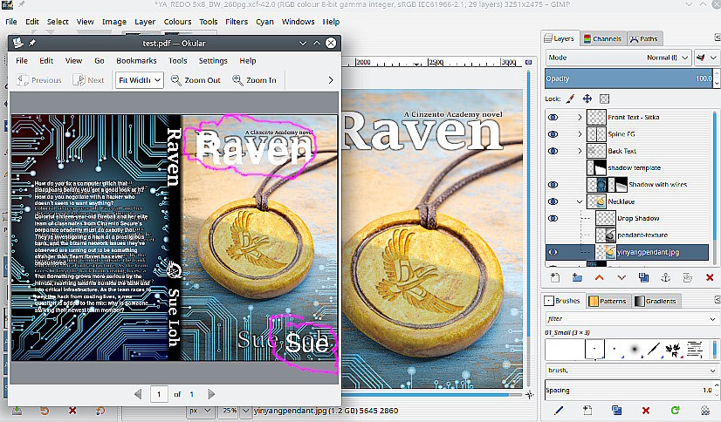Create a new brush in Brushes panel
Image resolution: width=721 pixels, height=422 pixels.
pyautogui.click(x=587, y=410)
